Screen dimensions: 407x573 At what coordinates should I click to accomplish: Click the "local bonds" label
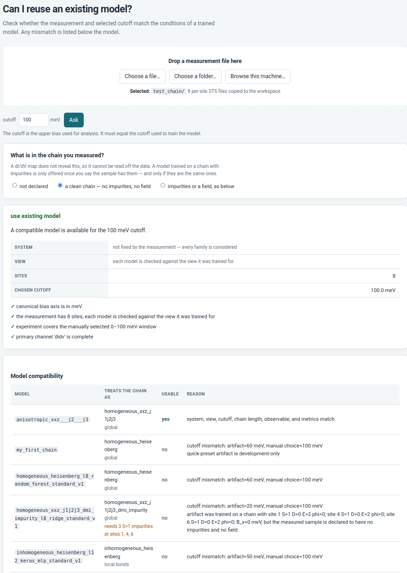[x=116, y=564]
